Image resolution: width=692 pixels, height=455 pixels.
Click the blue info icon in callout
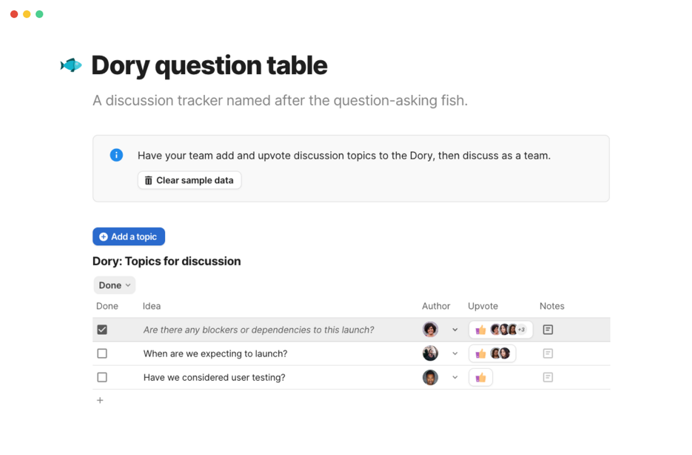116,155
